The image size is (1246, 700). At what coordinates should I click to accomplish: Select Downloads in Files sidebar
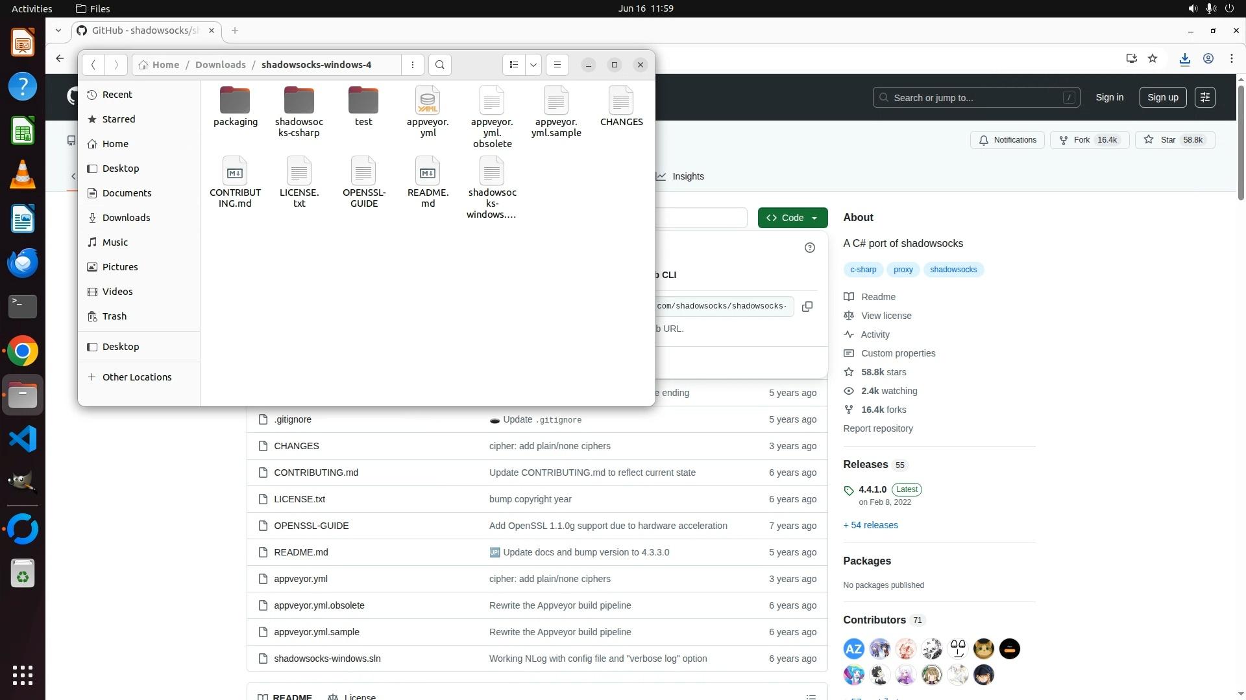[x=126, y=218]
